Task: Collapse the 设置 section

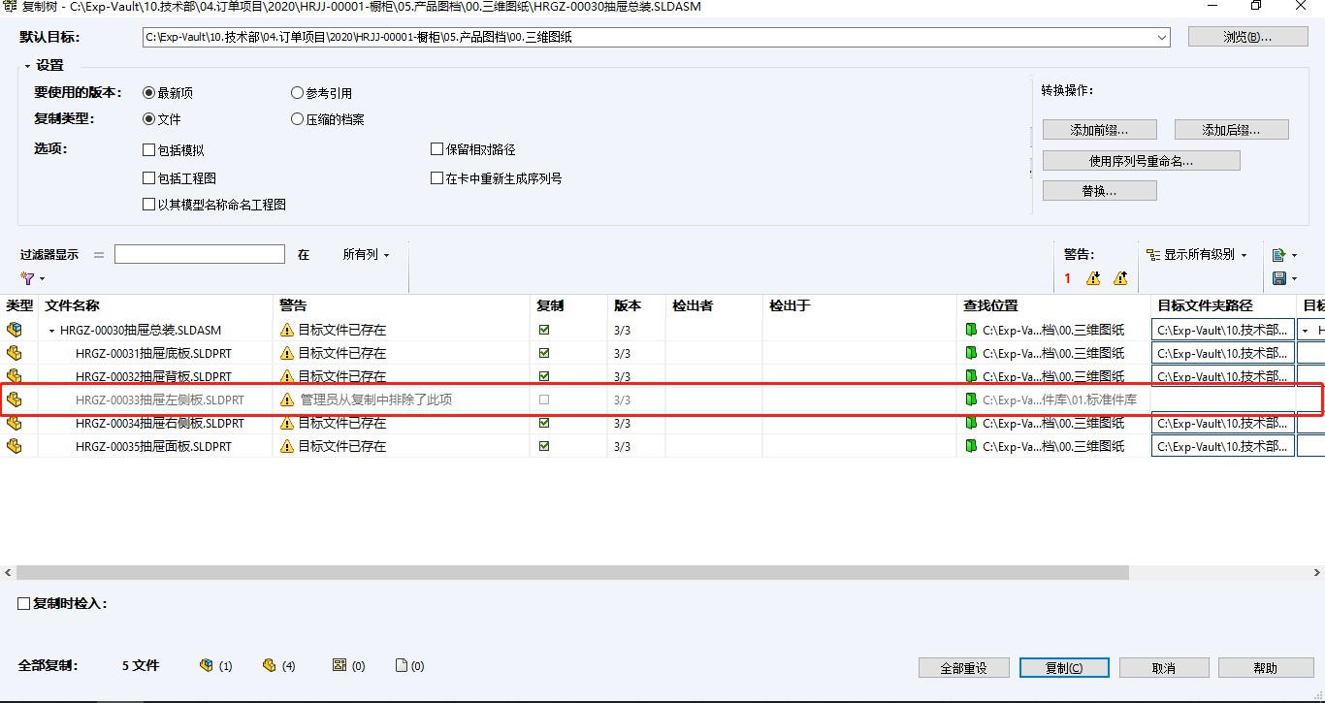Action: coord(25,66)
